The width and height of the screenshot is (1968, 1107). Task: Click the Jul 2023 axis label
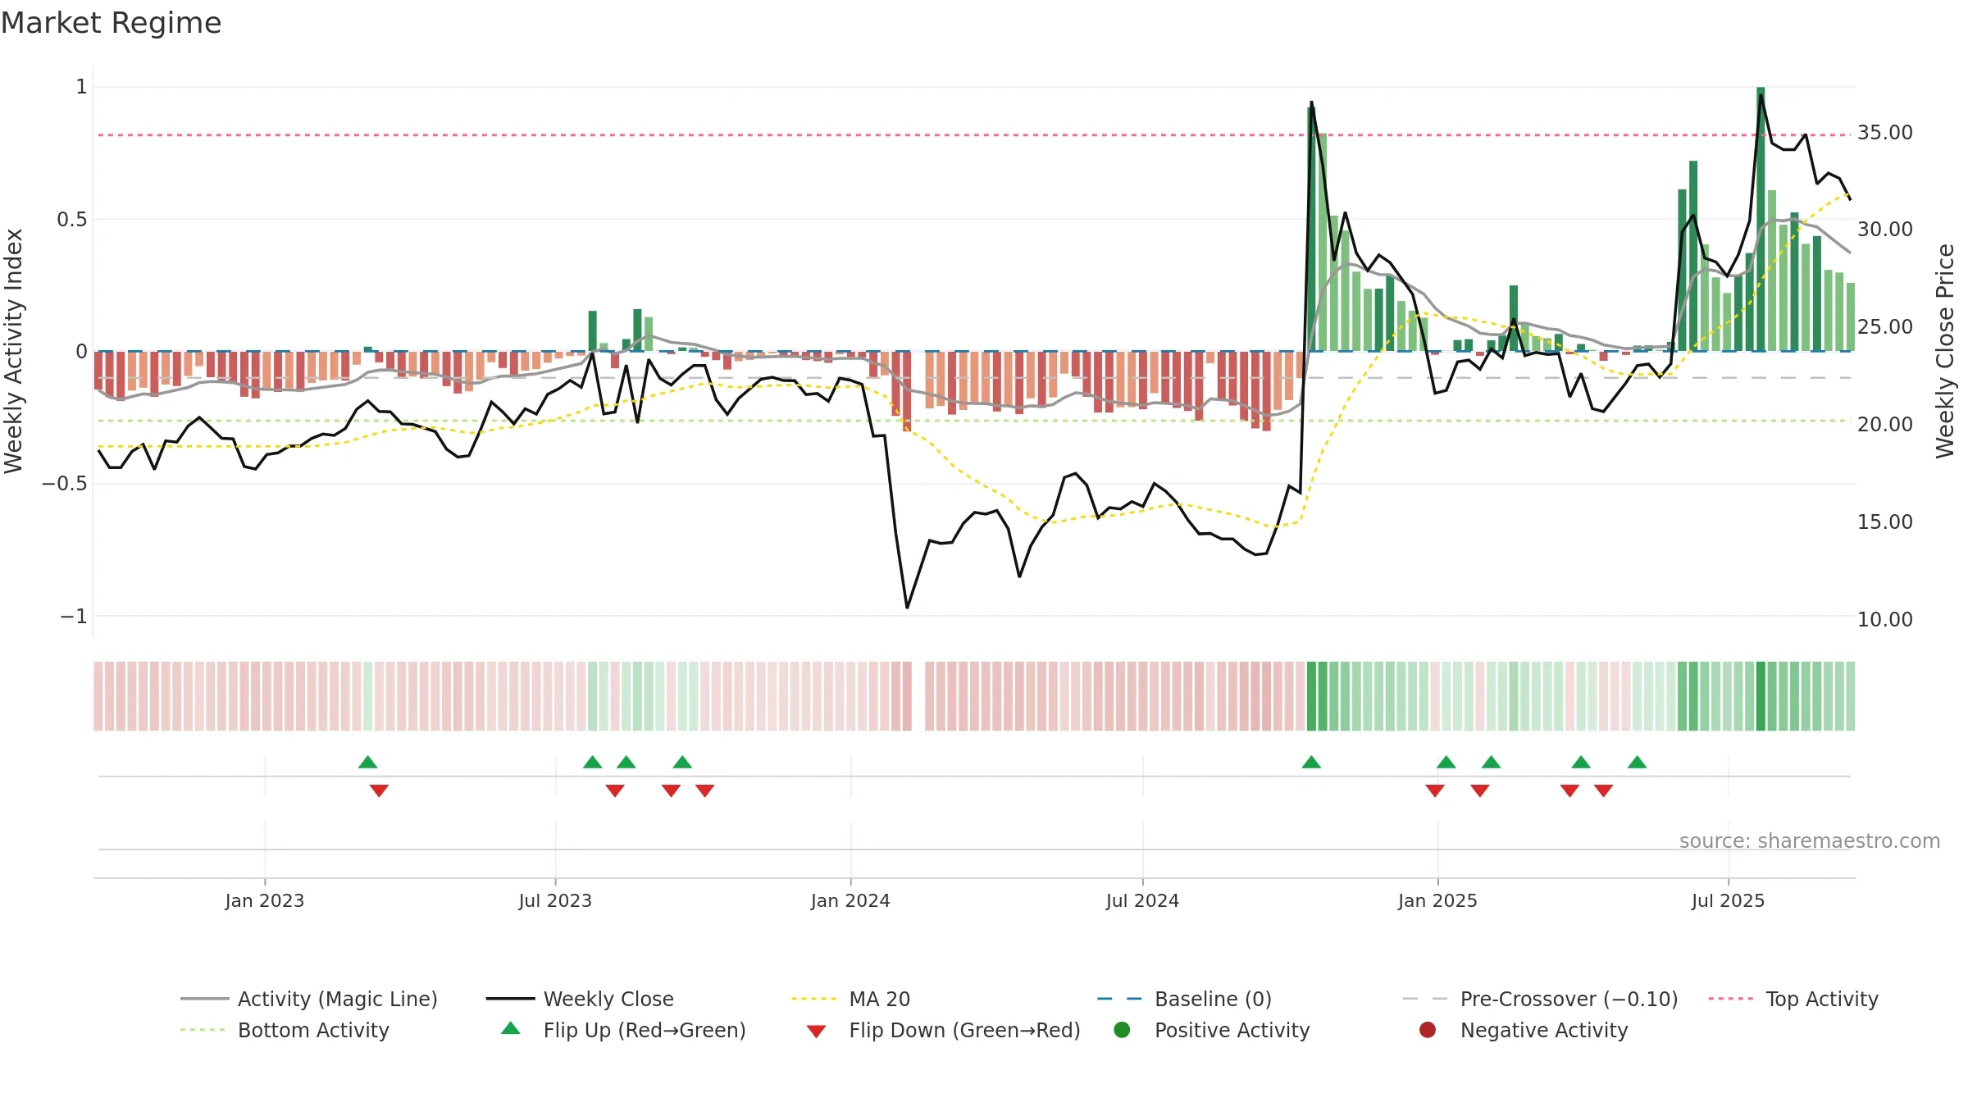[555, 901]
